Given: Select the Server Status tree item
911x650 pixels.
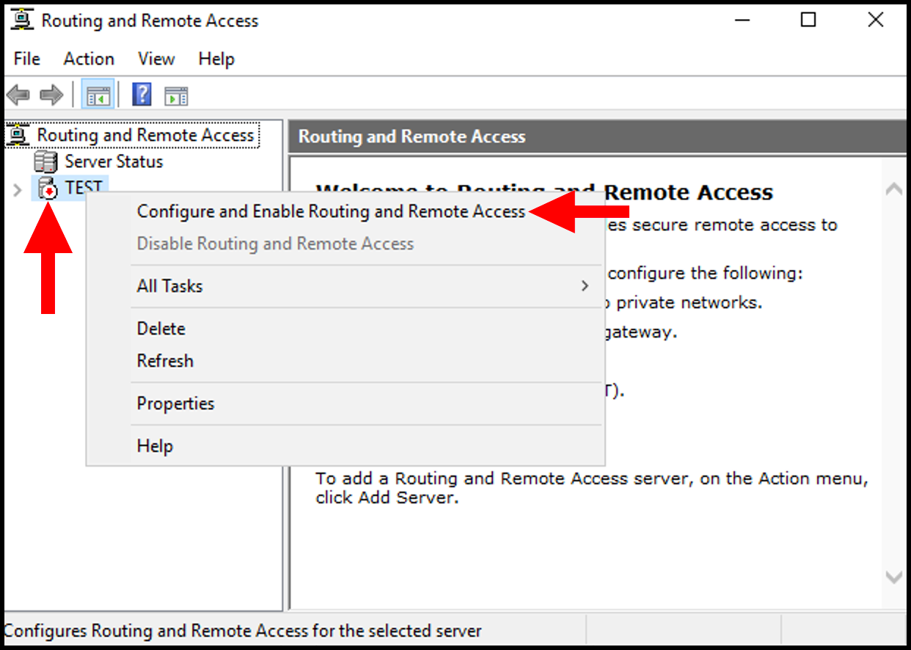Looking at the screenshot, I should tap(114, 161).
